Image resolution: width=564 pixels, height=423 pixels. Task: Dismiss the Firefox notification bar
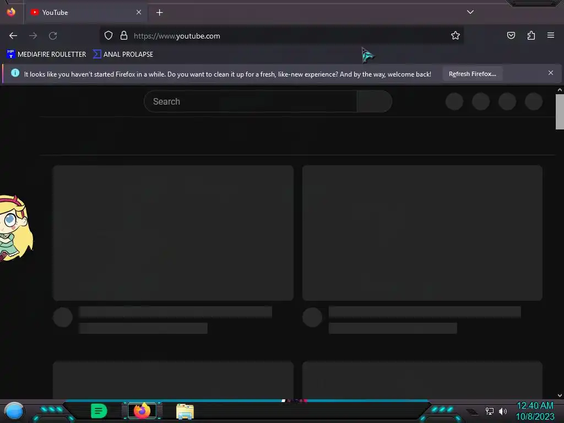(550, 73)
